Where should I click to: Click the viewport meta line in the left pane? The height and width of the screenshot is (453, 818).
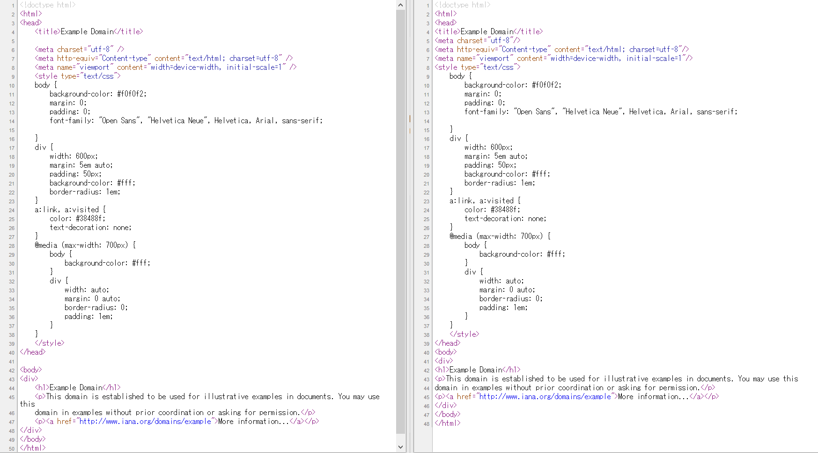coord(166,67)
